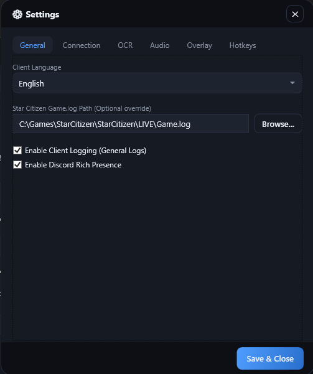Screen dimensions: 313x374
Task: Disable Discord Rich Presence checkbox
Action: (x=17, y=165)
